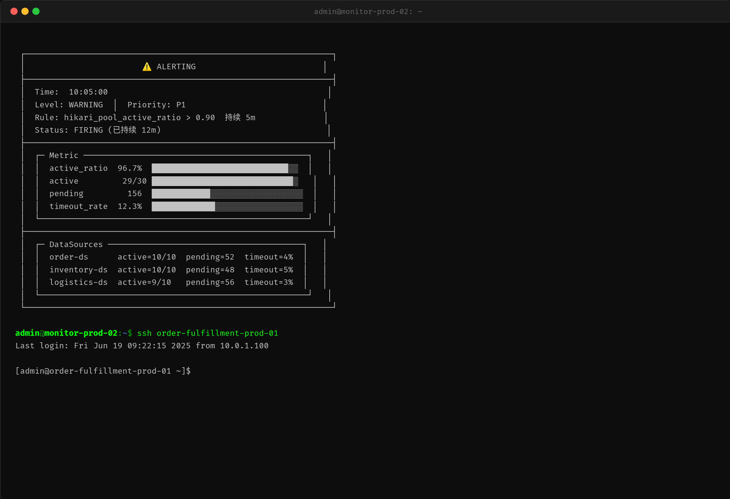Click the DataSources section label
Screen dimensions: 730x499
click(76, 244)
